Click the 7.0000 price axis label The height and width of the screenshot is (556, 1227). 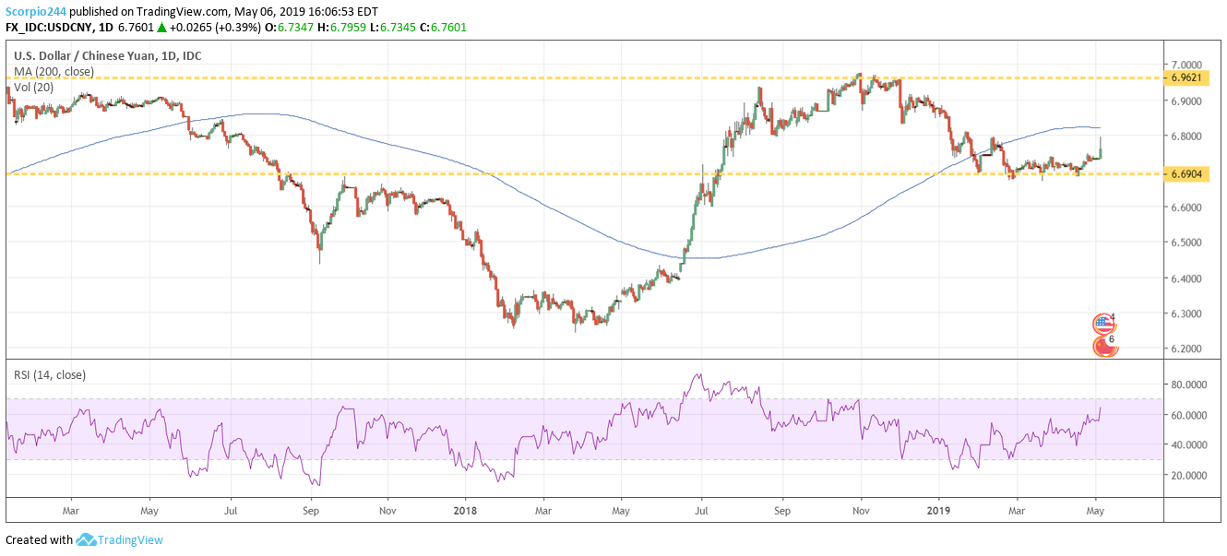[1187, 65]
